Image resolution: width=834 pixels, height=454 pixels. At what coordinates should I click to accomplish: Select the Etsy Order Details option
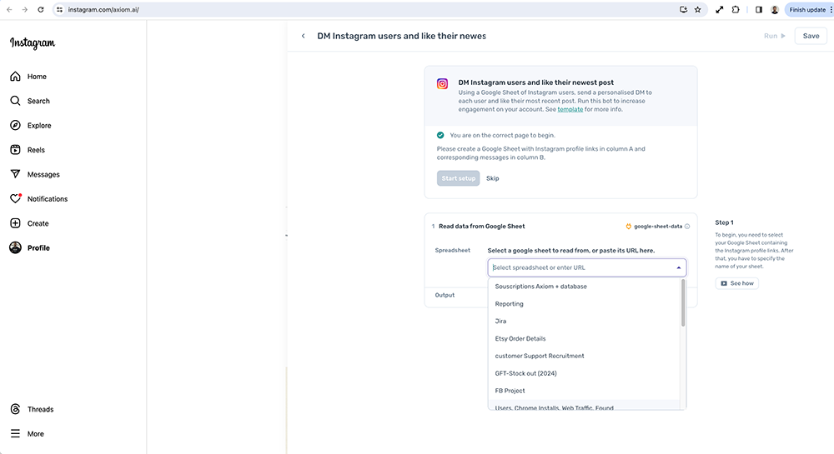[x=584, y=339]
